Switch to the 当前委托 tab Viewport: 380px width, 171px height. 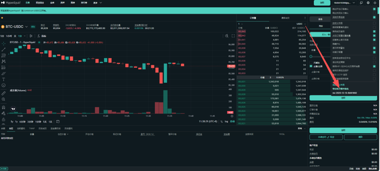click(x=21, y=129)
